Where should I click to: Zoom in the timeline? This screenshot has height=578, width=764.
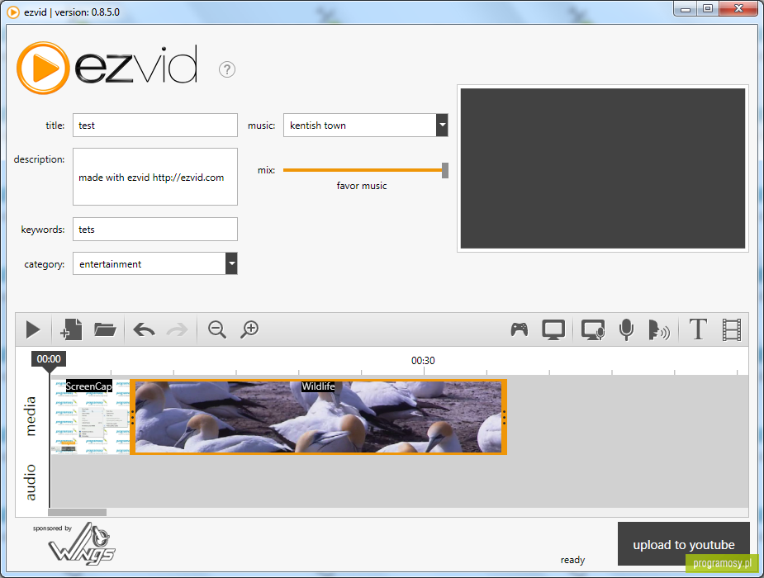click(250, 329)
